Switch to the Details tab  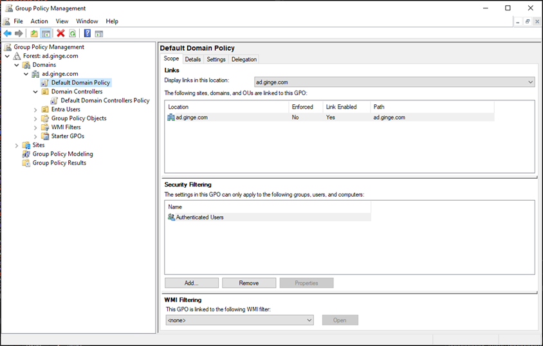point(193,59)
